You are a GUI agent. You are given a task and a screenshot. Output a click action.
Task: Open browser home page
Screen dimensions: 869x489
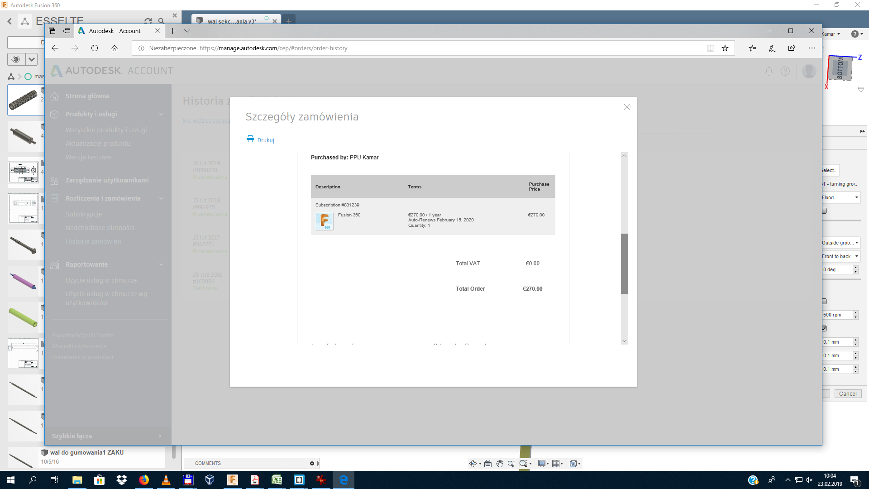pos(115,48)
